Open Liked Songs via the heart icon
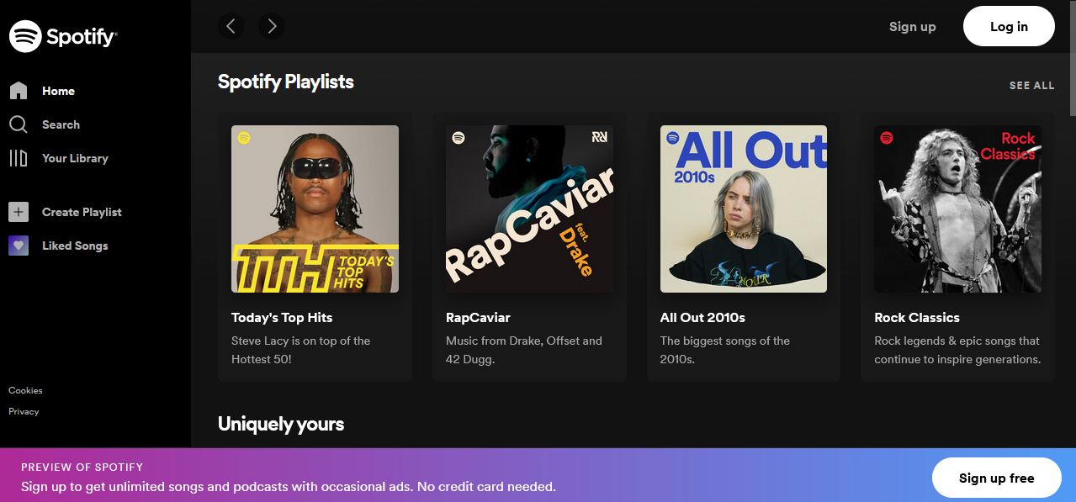Image resolution: width=1076 pixels, height=502 pixels. click(19, 246)
